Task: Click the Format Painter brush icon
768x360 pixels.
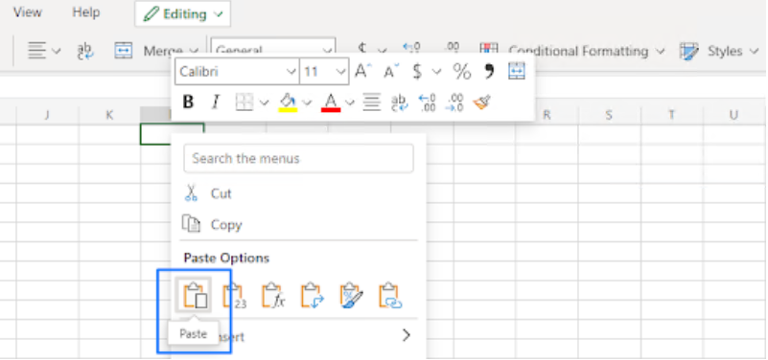Action: coord(482,102)
